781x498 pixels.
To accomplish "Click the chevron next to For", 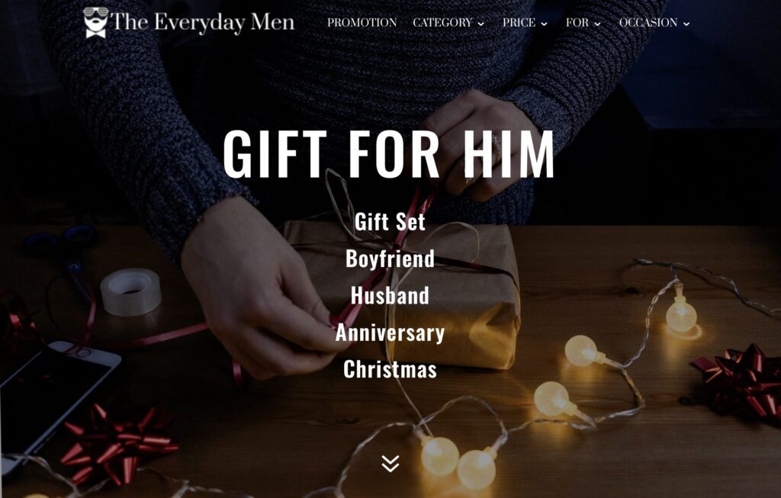I will [x=597, y=24].
